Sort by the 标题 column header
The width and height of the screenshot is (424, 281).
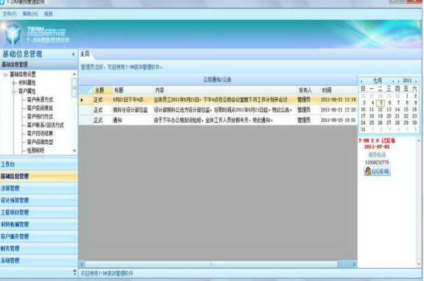[x=133, y=90]
